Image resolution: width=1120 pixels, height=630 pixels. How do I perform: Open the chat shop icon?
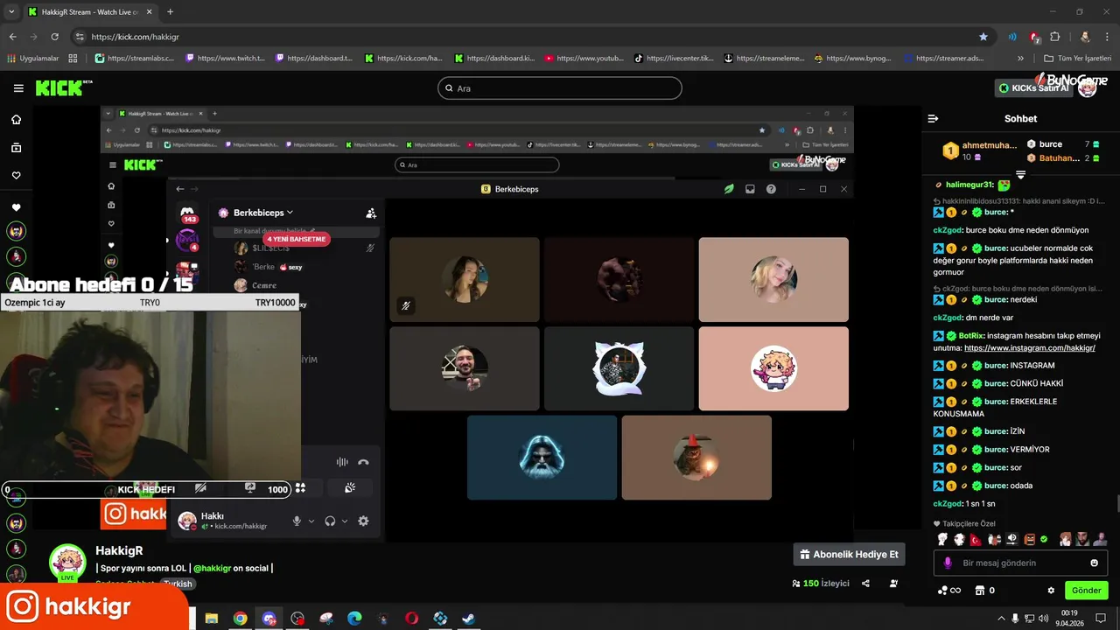[980, 591]
